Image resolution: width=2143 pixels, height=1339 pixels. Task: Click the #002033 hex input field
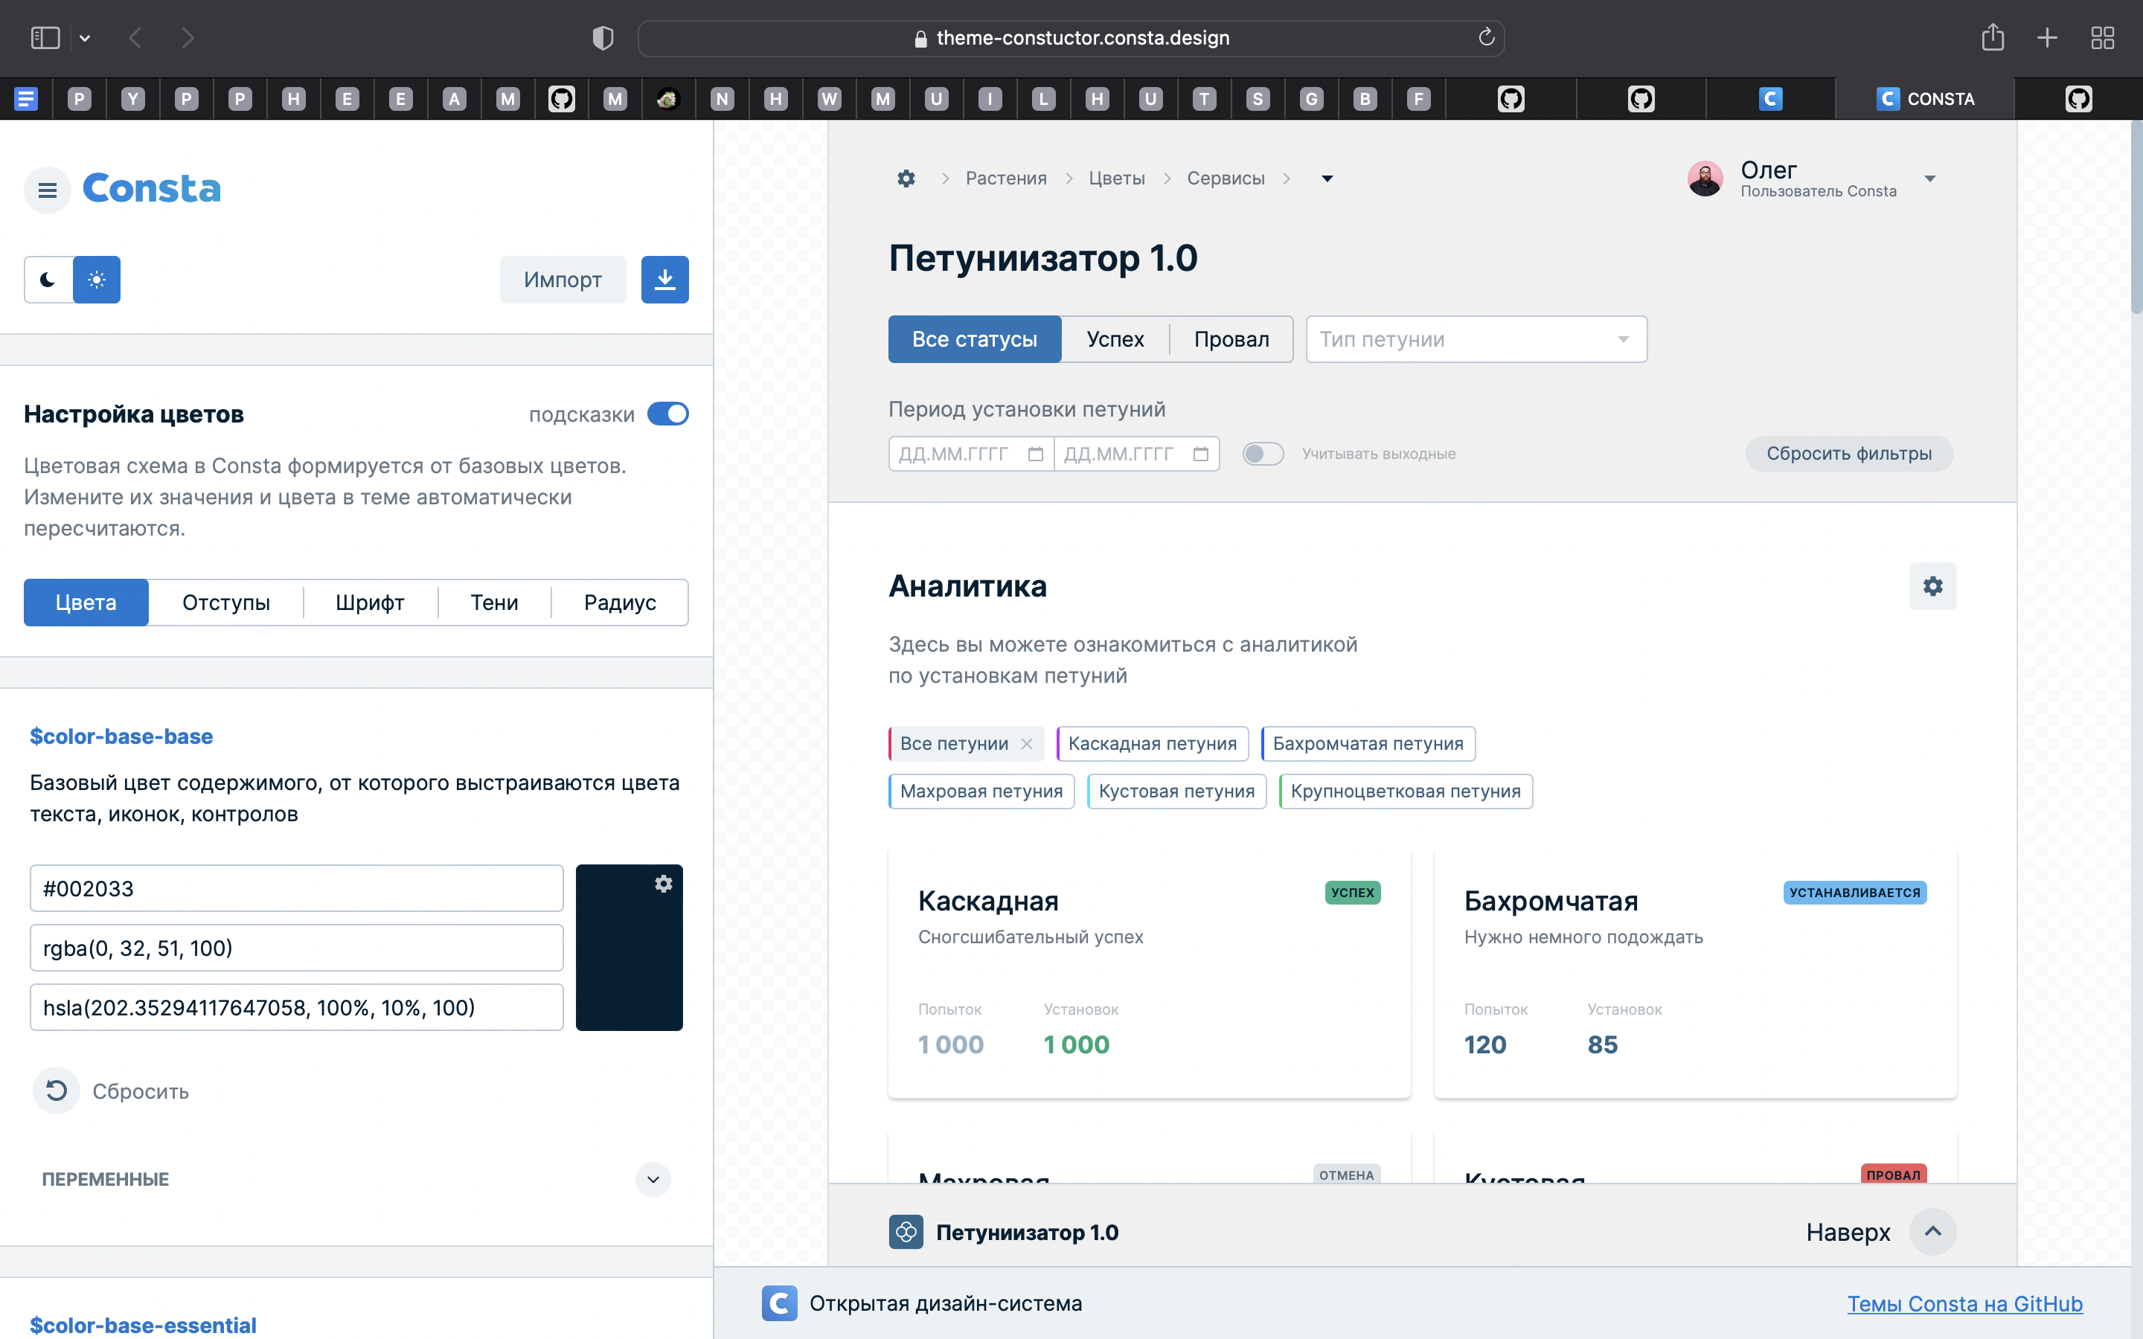[x=295, y=888]
